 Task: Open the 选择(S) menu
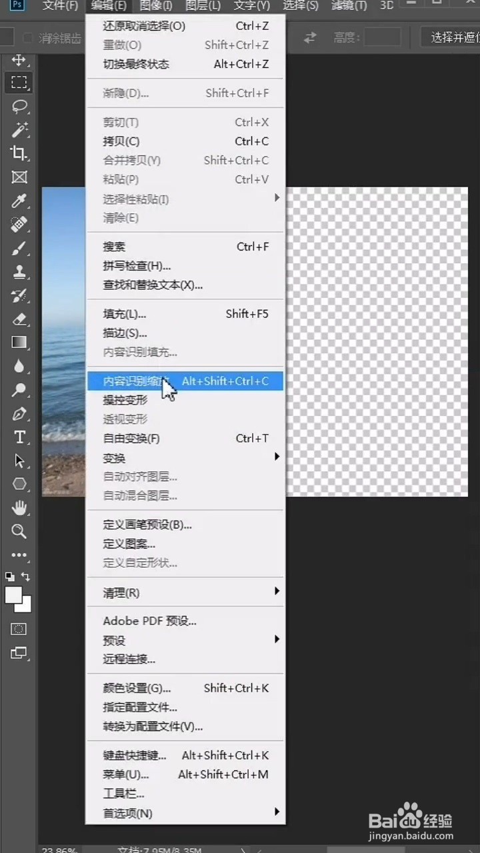click(301, 5)
